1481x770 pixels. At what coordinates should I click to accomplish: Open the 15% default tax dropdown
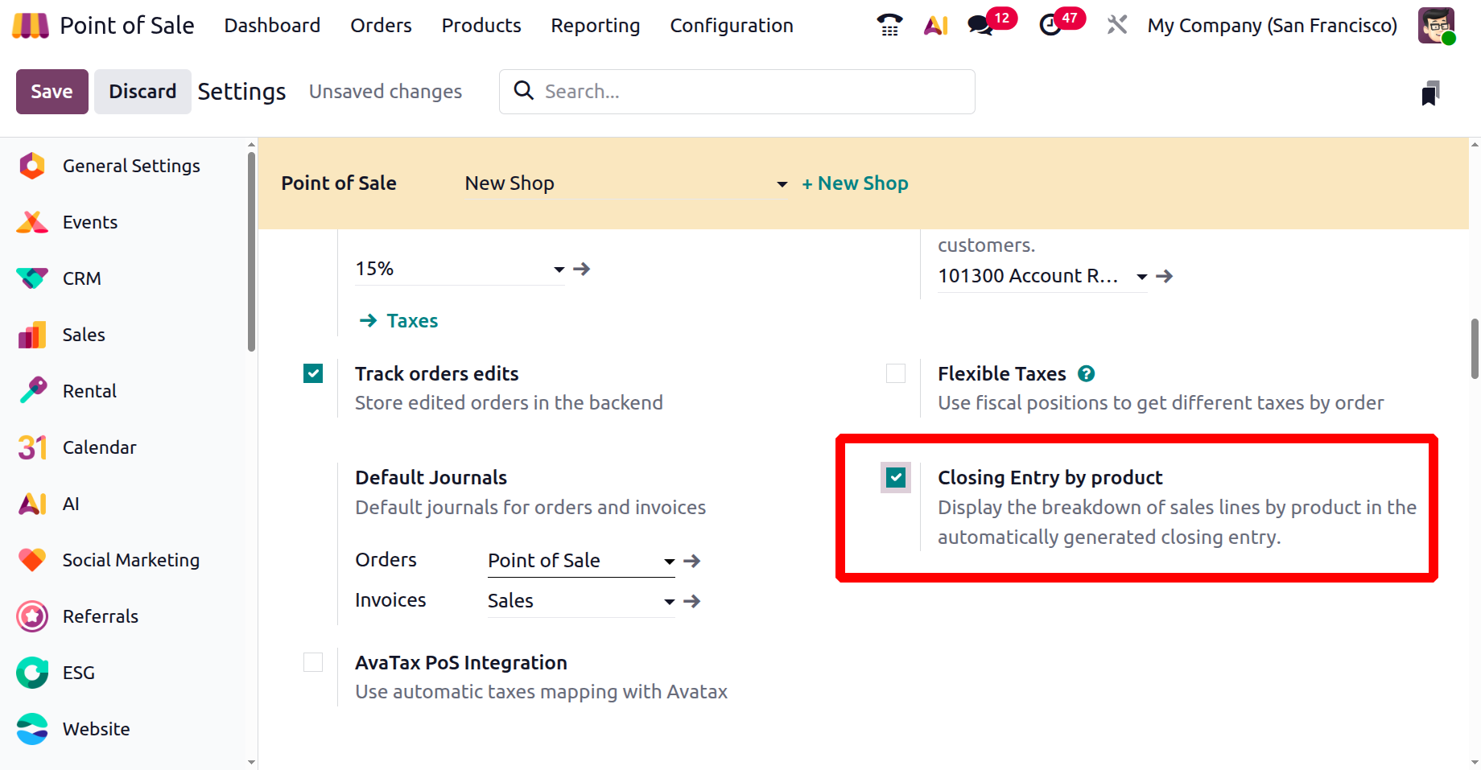click(x=559, y=270)
